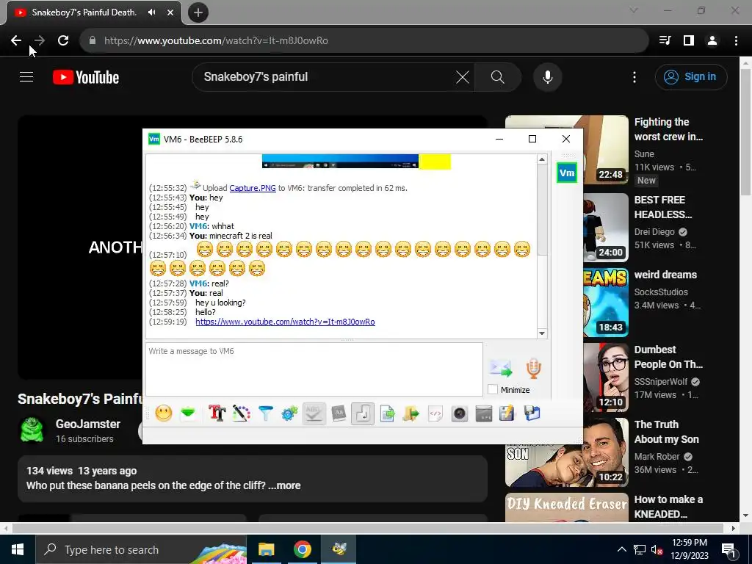Click the dark window icon beside the camera
752x564 pixels.
483,413
